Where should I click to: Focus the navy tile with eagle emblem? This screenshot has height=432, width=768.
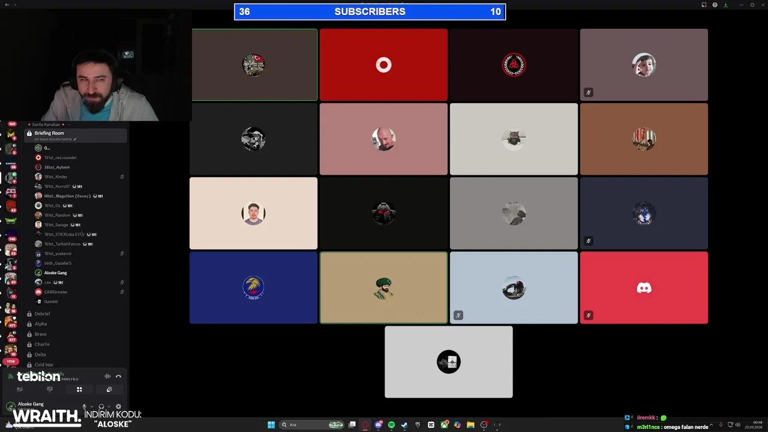(x=253, y=287)
